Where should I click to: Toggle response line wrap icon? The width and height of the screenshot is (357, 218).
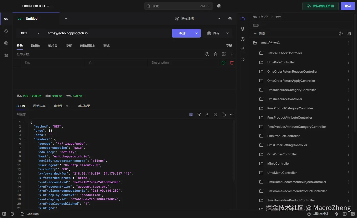pos(191,114)
